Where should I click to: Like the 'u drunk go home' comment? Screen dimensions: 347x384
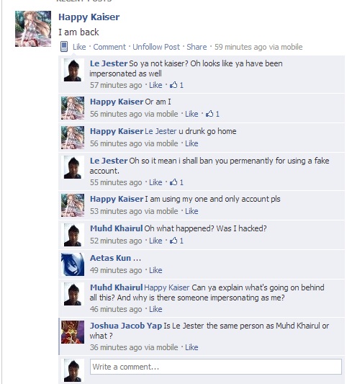[x=191, y=143]
